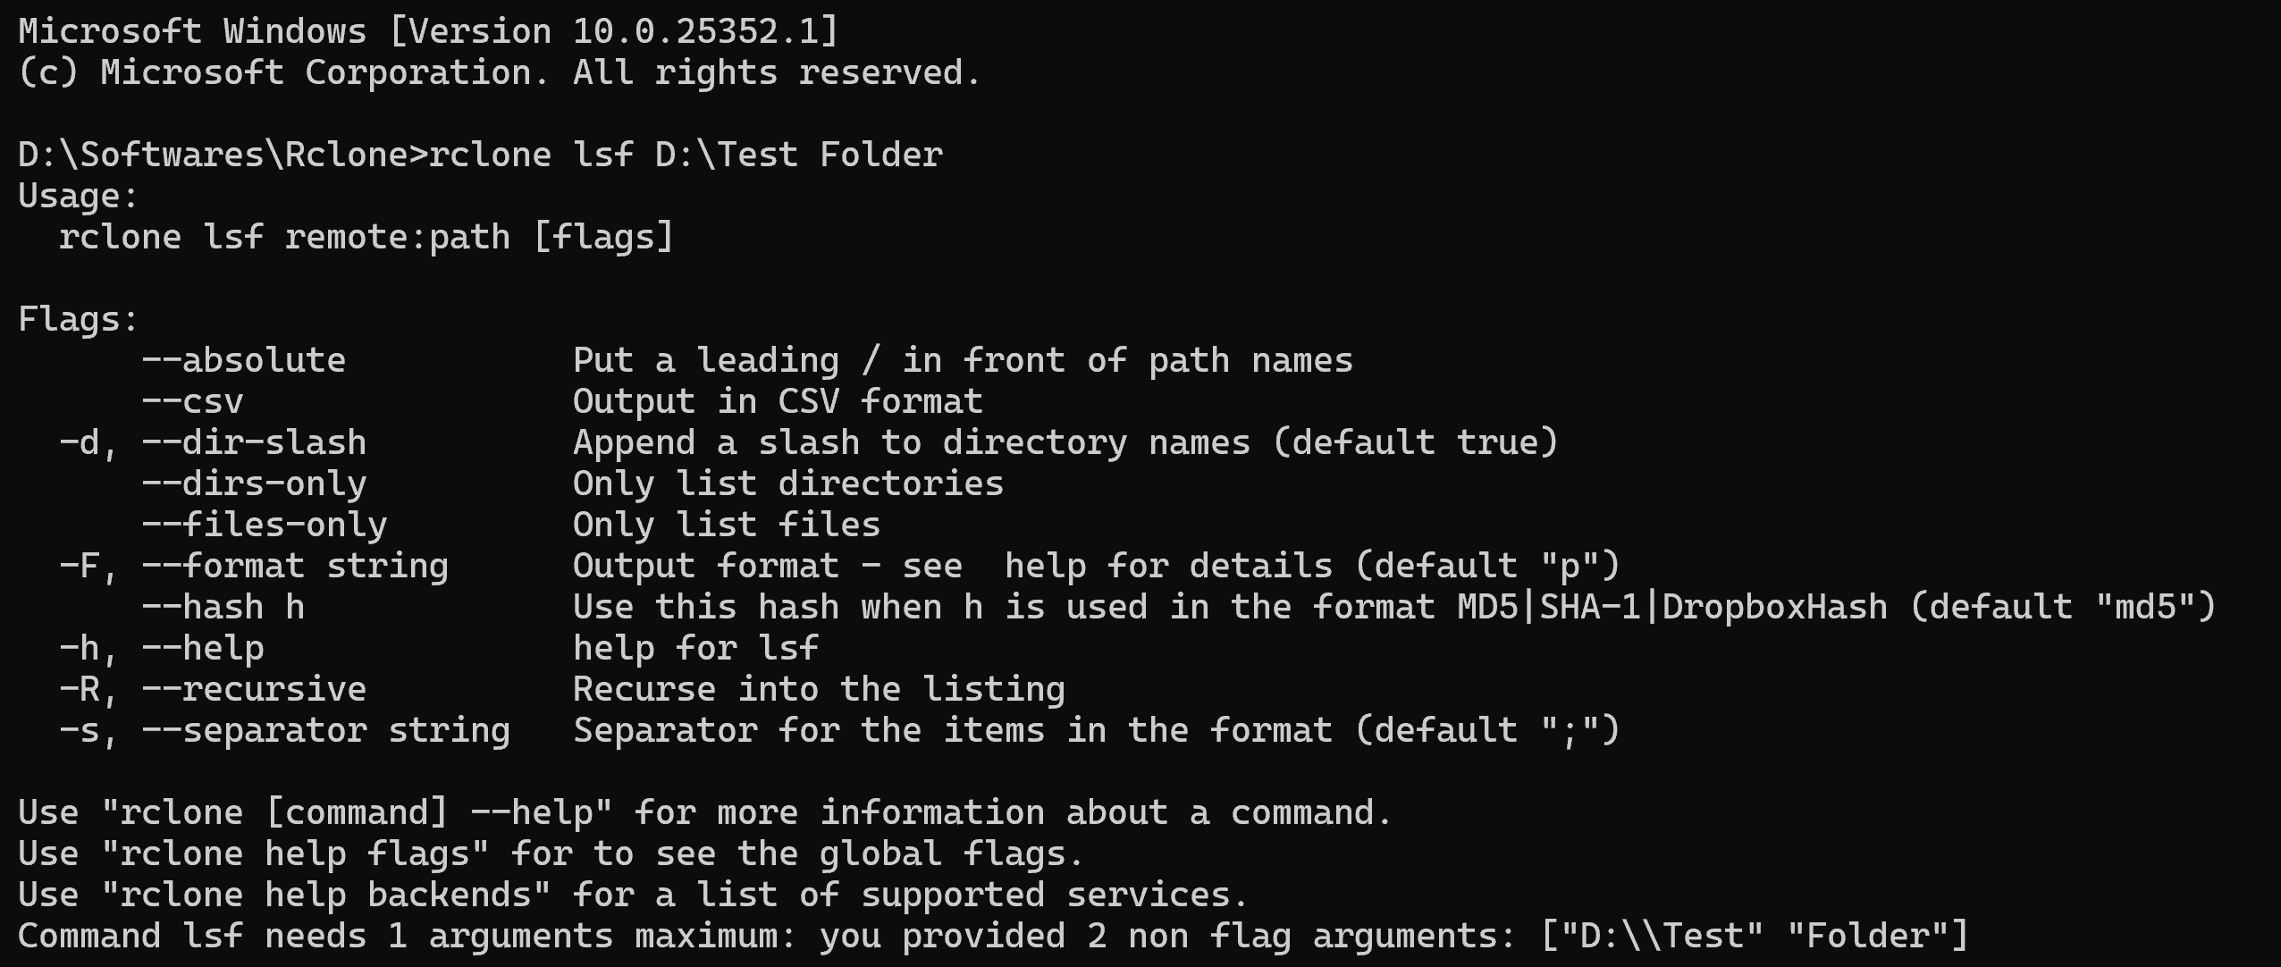2281x967 pixels.
Task: Click the --csv flag text
Action: coord(192,401)
